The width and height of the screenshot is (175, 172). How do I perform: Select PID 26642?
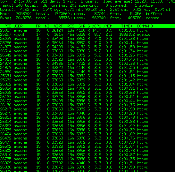click(6, 55)
